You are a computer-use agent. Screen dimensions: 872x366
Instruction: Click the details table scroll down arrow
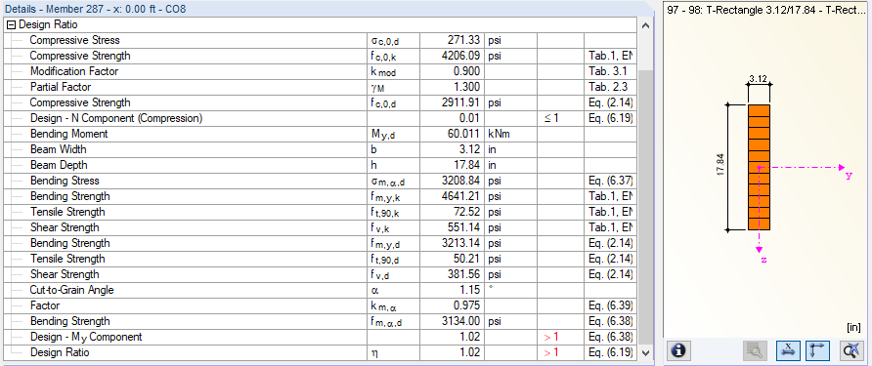[x=644, y=352]
